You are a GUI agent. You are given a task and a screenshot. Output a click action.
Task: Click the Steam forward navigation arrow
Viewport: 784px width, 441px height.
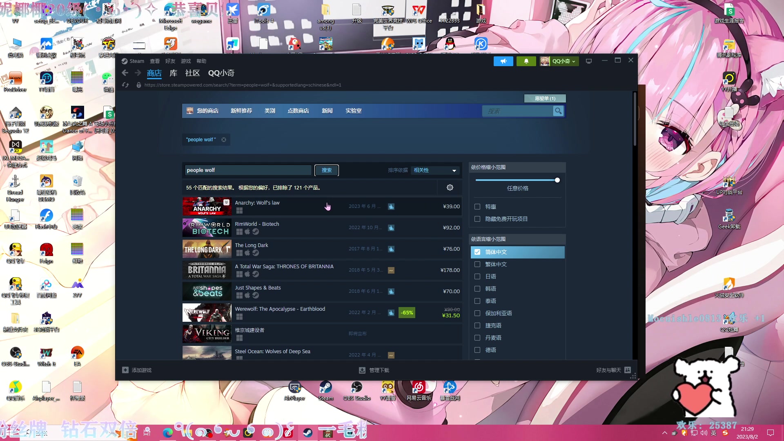[x=138, y=73]
